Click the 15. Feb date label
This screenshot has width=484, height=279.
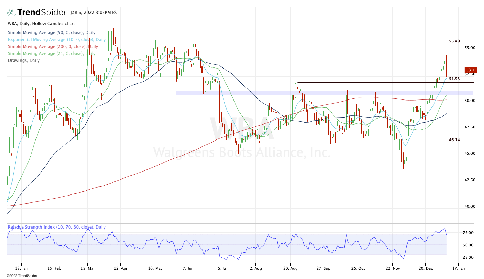tap(54, 268)
